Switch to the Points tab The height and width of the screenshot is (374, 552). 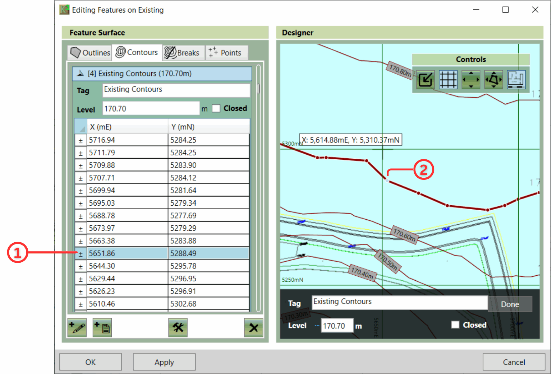(226, 53)
